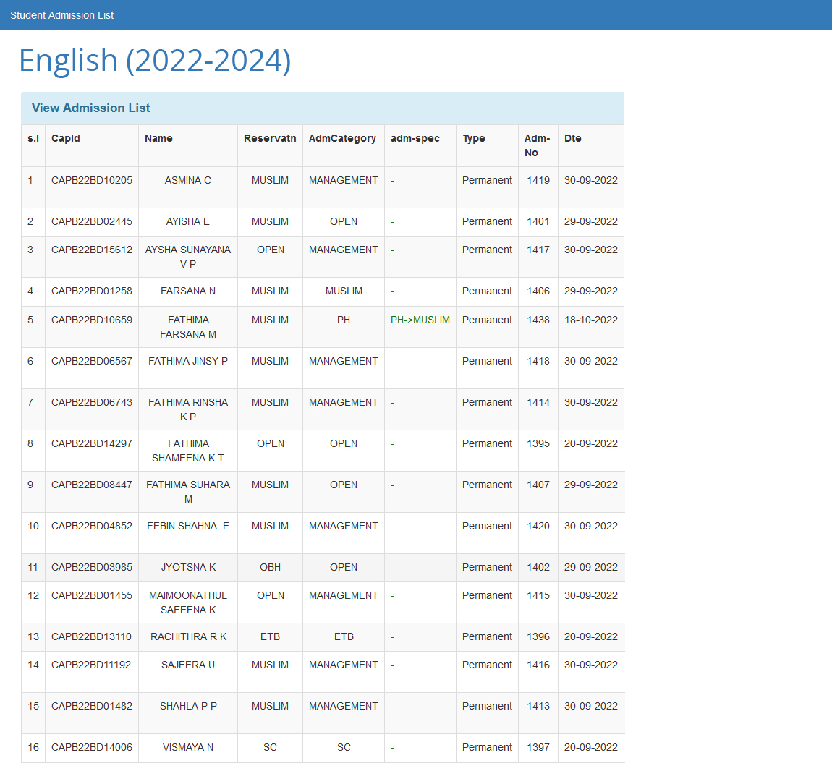Click the View Admission List panel title
This screenshot has width=832, height=784.
[x=90, y=108]
